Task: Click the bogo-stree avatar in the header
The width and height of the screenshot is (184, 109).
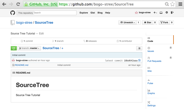Action: (136, 12)
